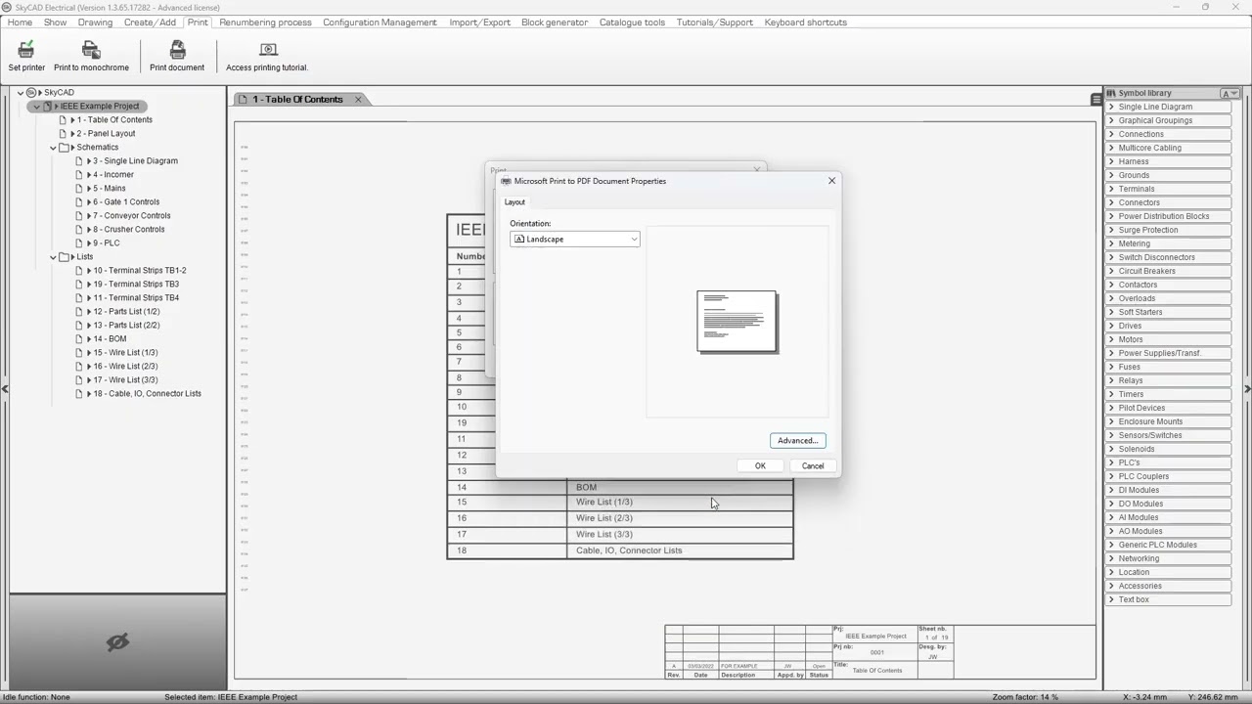The height and width of the screenshot is (704, 1252).
Task: Open the Create/Add menu
Action: [150, 22]
